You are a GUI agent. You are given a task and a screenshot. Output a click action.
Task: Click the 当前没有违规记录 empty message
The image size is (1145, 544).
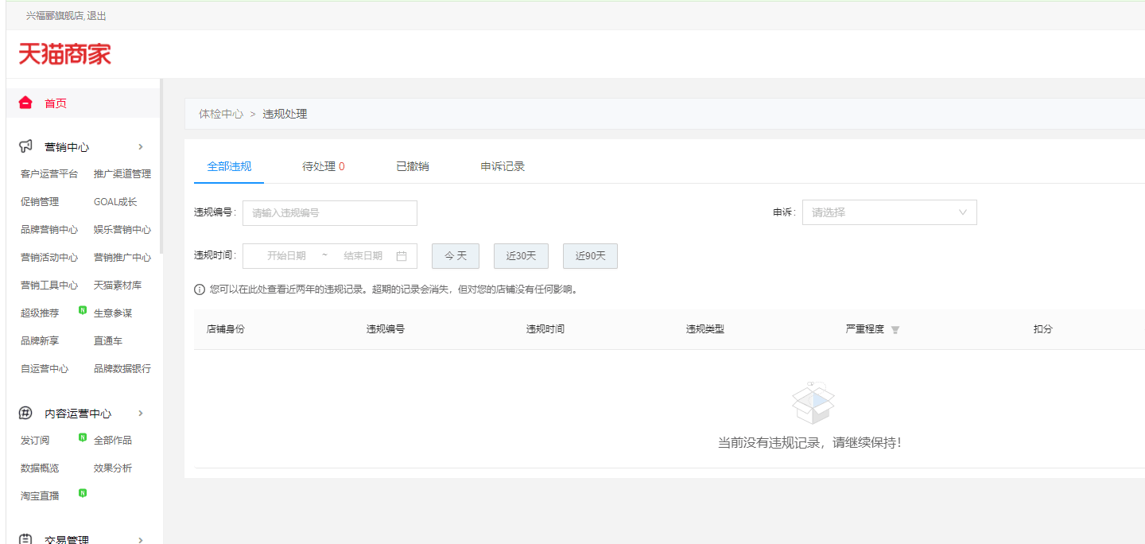(x=810, y=443)
